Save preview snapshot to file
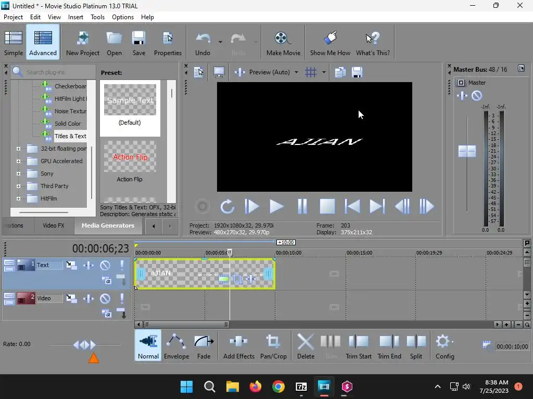The width and height of the screenshot is (533, 399). pos(357,72)
